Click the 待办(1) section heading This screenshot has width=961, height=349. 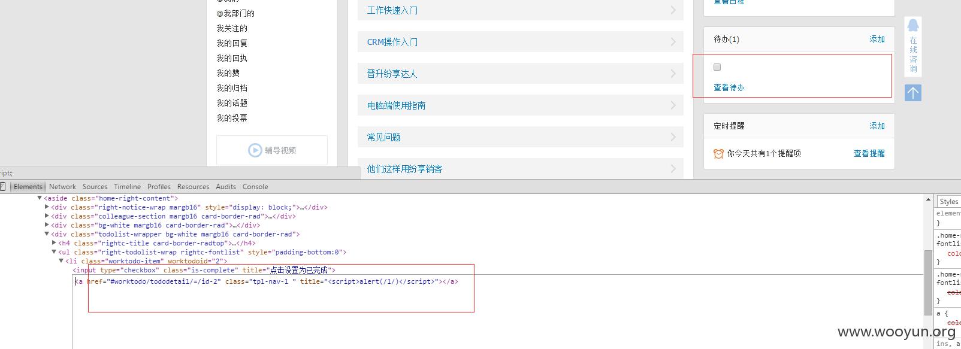coord(726,39)
